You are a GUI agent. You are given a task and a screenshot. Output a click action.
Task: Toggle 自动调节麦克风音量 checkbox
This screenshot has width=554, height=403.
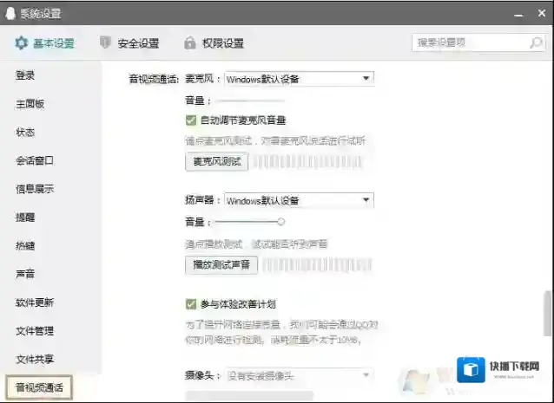point(191,120)
